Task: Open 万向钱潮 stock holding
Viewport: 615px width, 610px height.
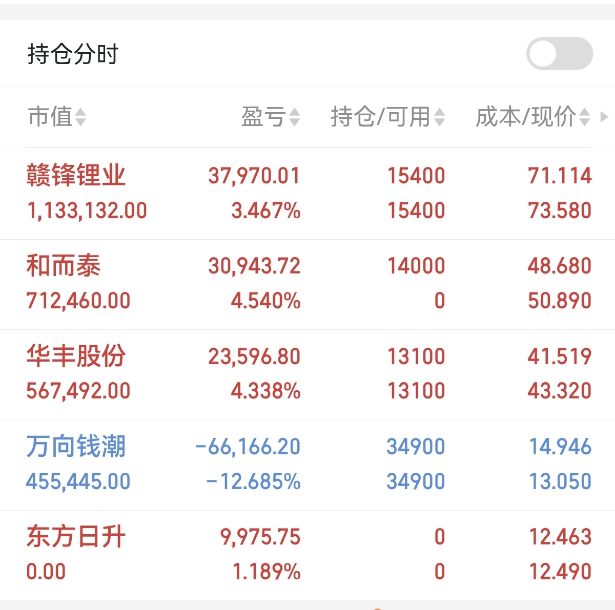Action: (76, 446)
